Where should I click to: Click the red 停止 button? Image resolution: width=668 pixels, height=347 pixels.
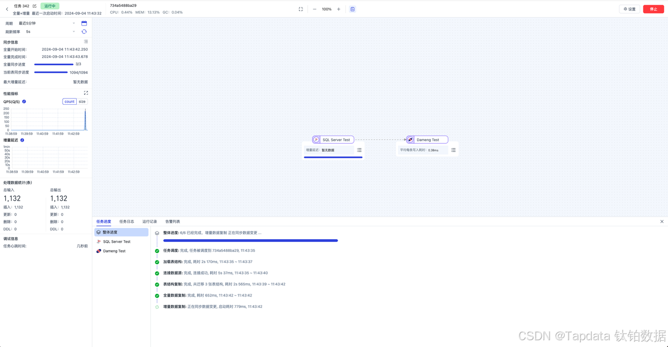tap(653, 9)
